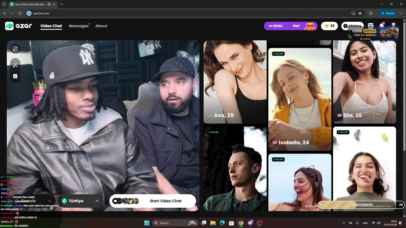406x228 pixels.
Task: Close the Azar browser tab
Action: click(x=55, y=4)
